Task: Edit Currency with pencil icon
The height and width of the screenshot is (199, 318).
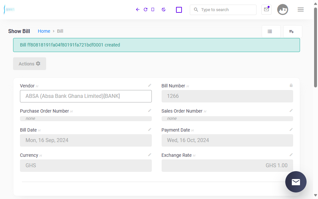Action: click(150, 155)
